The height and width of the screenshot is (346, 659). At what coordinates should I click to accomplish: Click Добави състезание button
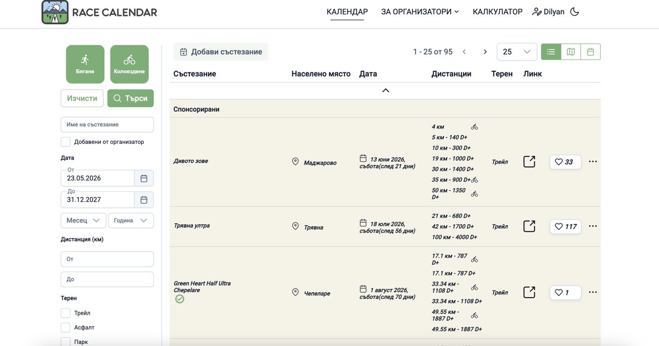[221, 52]
